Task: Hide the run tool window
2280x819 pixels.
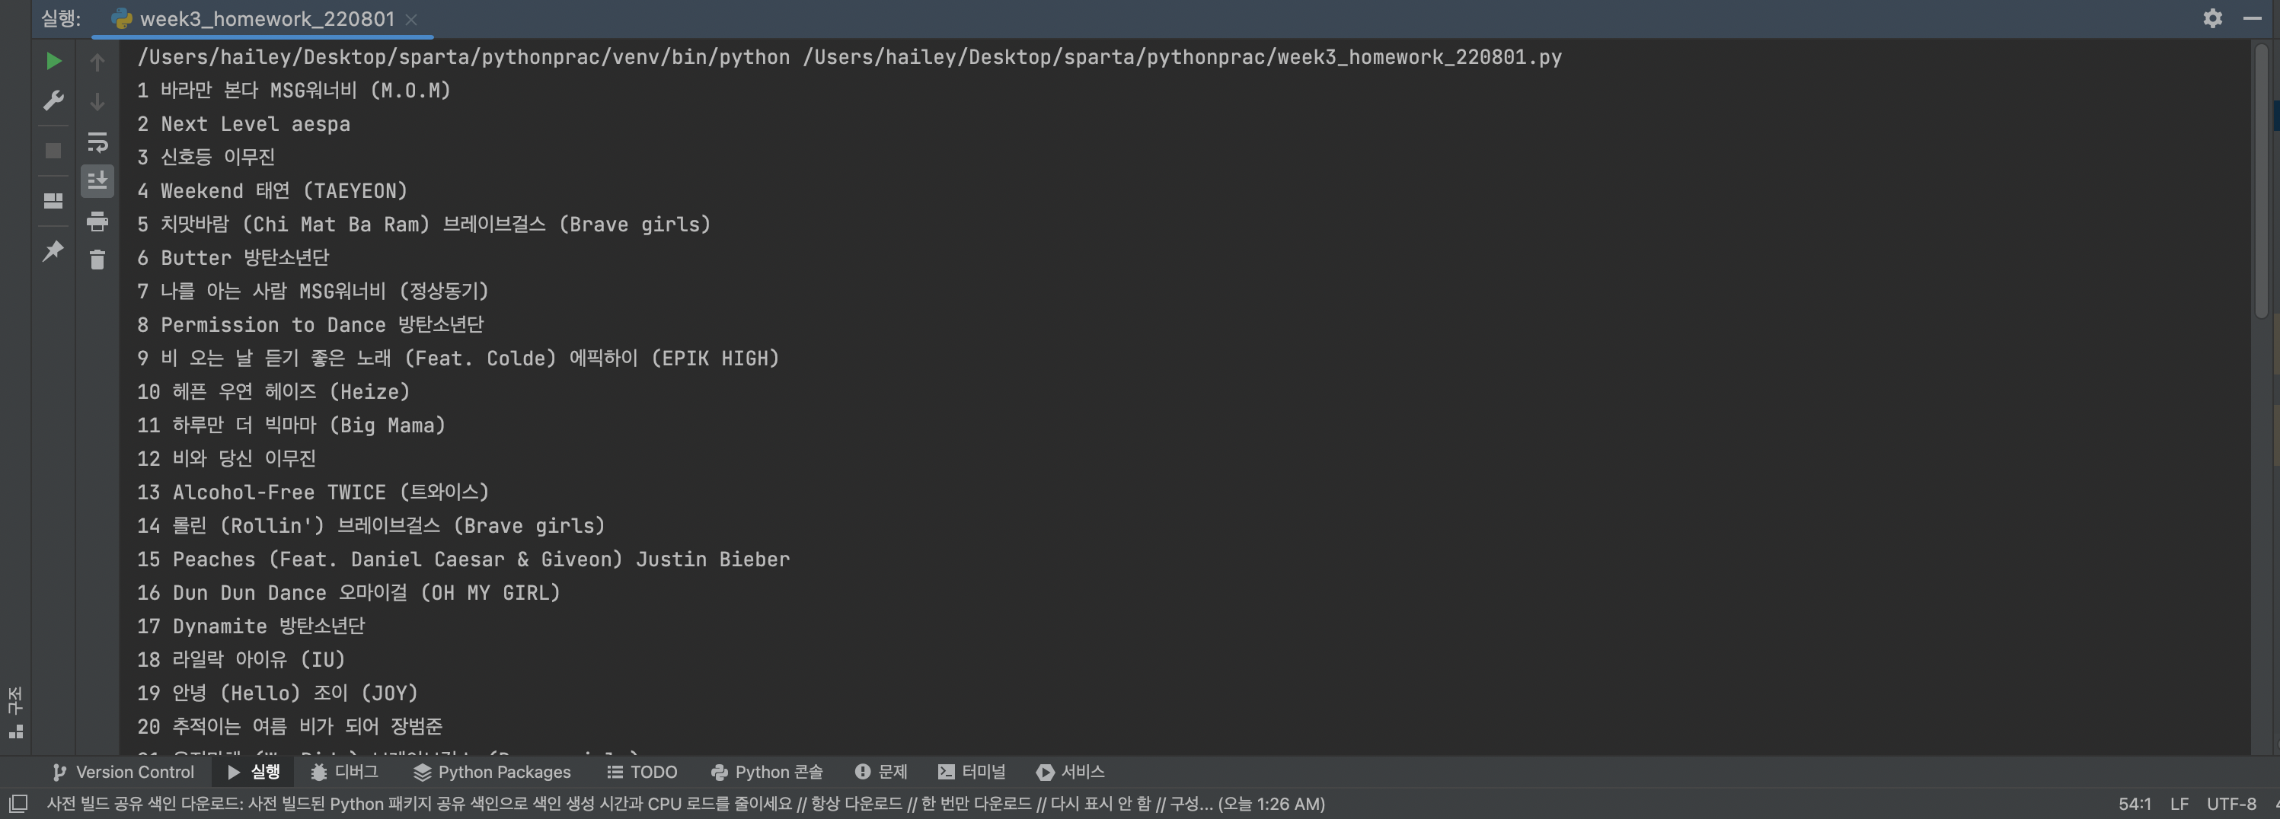Action: [x=2253, y=18]
